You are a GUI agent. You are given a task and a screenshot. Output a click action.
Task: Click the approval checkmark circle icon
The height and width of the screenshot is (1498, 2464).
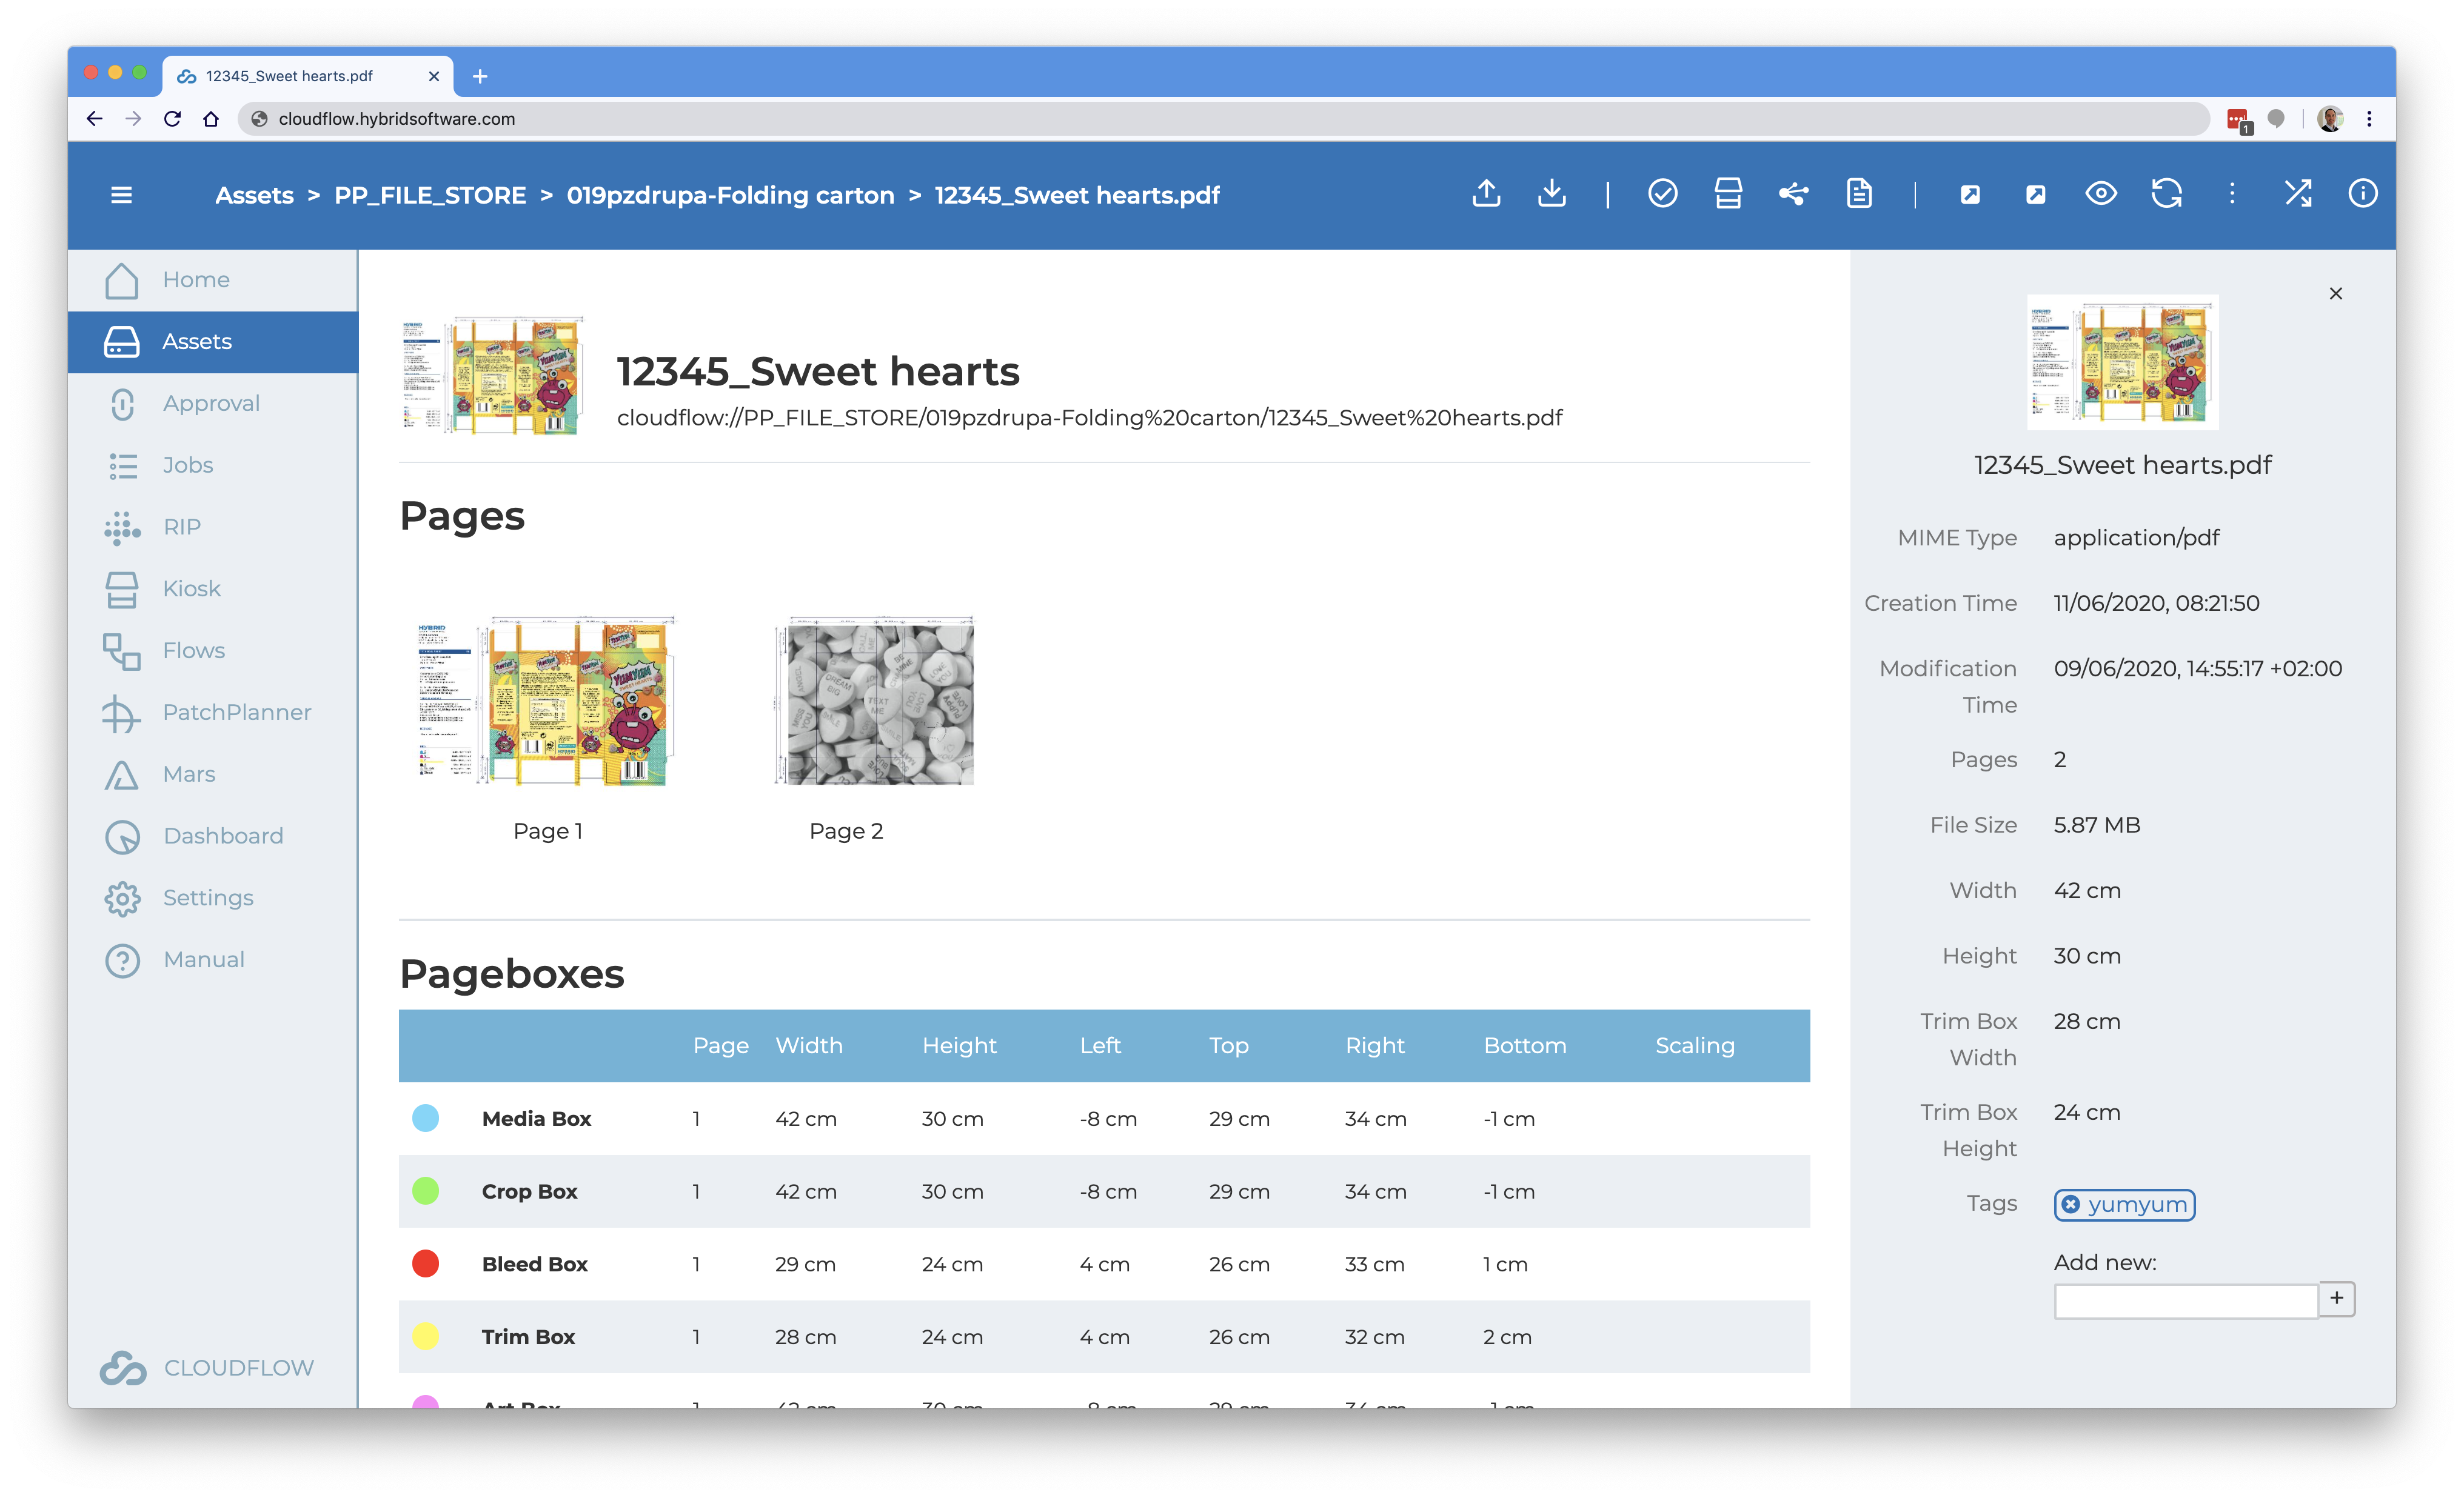(1662, 194)
